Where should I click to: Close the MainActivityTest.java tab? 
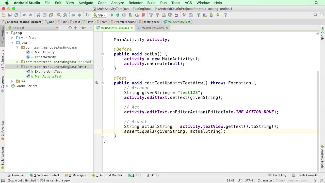click(x=132, y=28)
